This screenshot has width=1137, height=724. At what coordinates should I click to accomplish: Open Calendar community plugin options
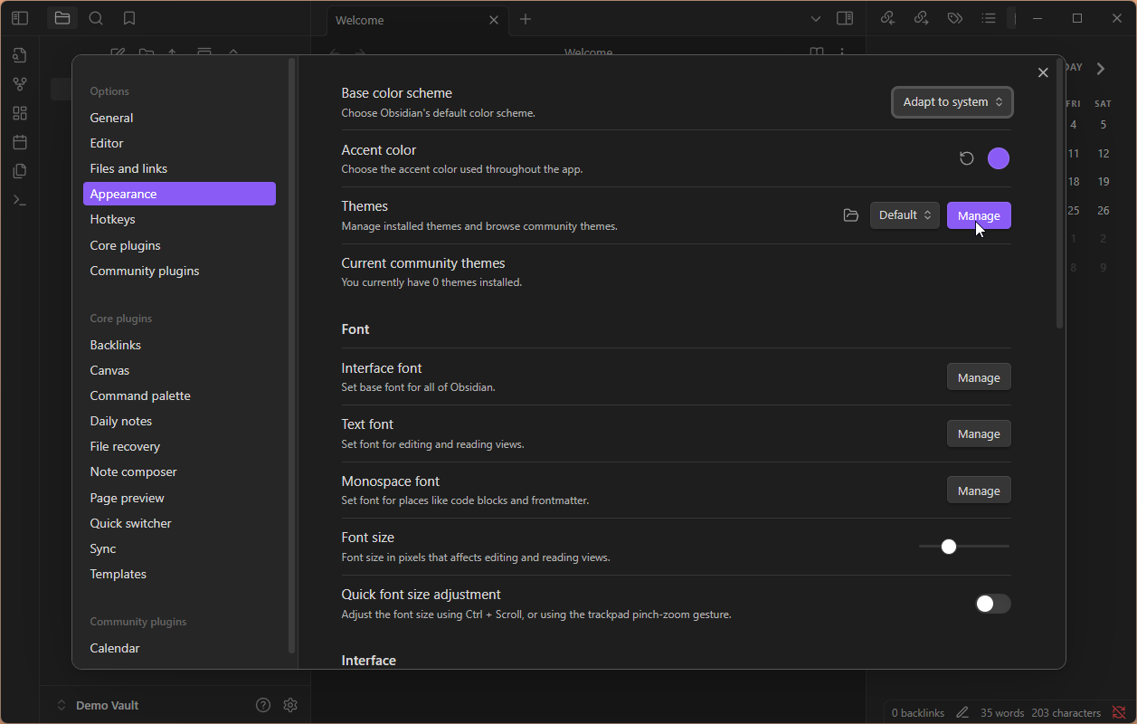(x=179, y=648)
